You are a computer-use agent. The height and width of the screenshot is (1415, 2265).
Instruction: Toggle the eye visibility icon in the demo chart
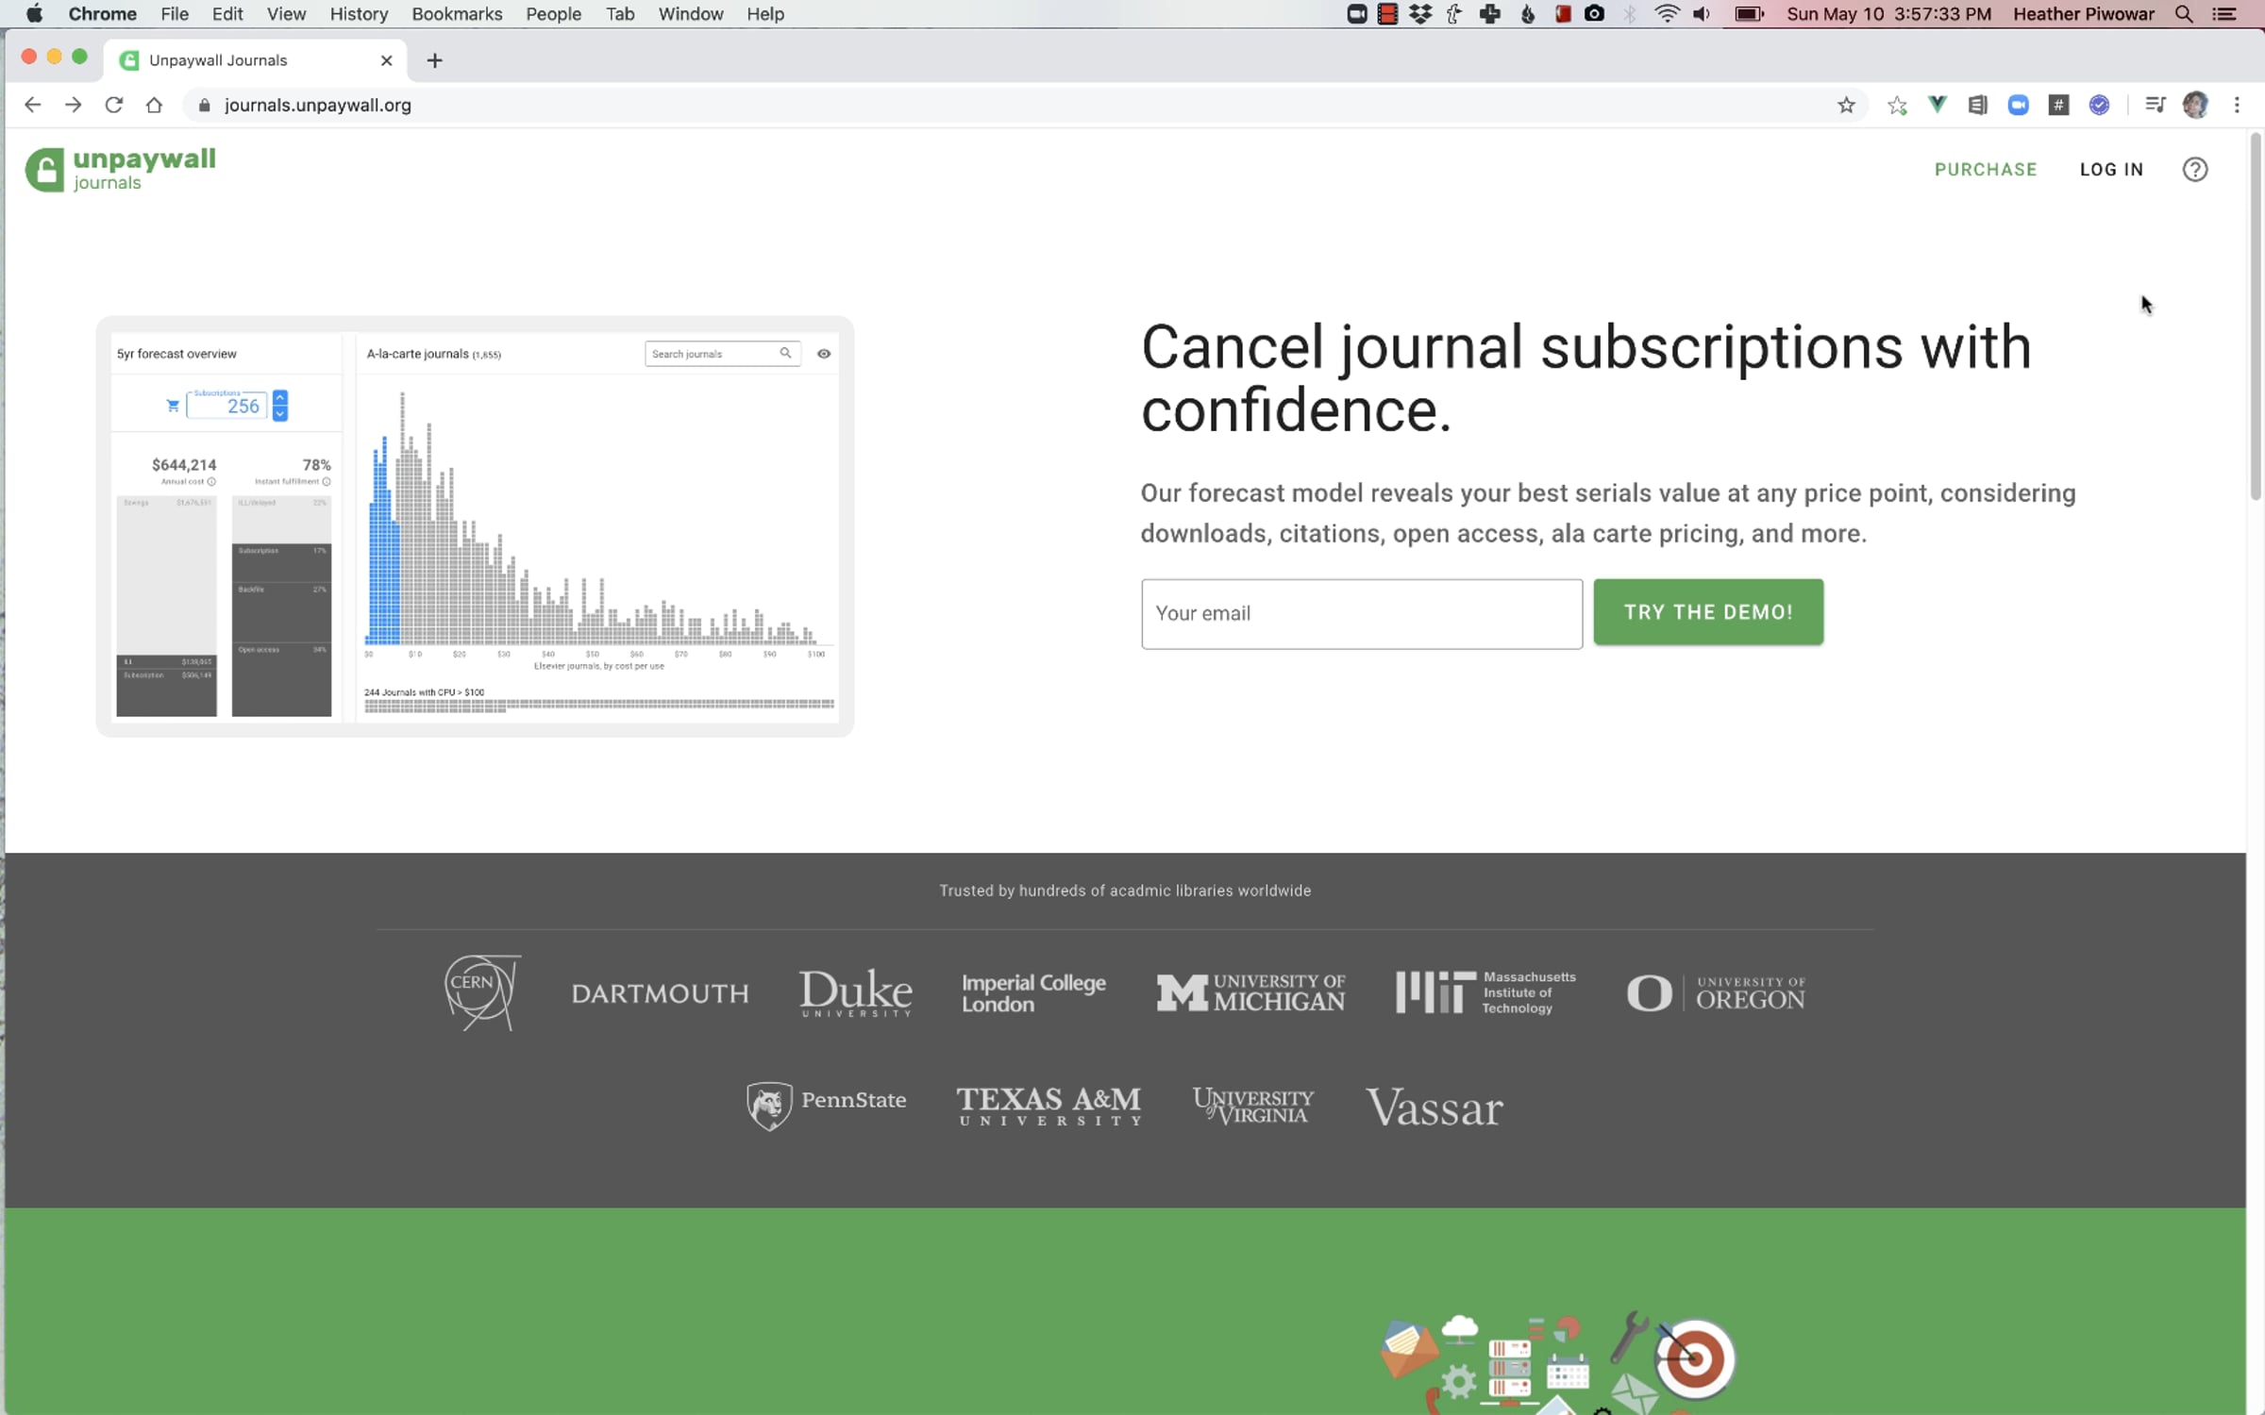coord(824,354)
